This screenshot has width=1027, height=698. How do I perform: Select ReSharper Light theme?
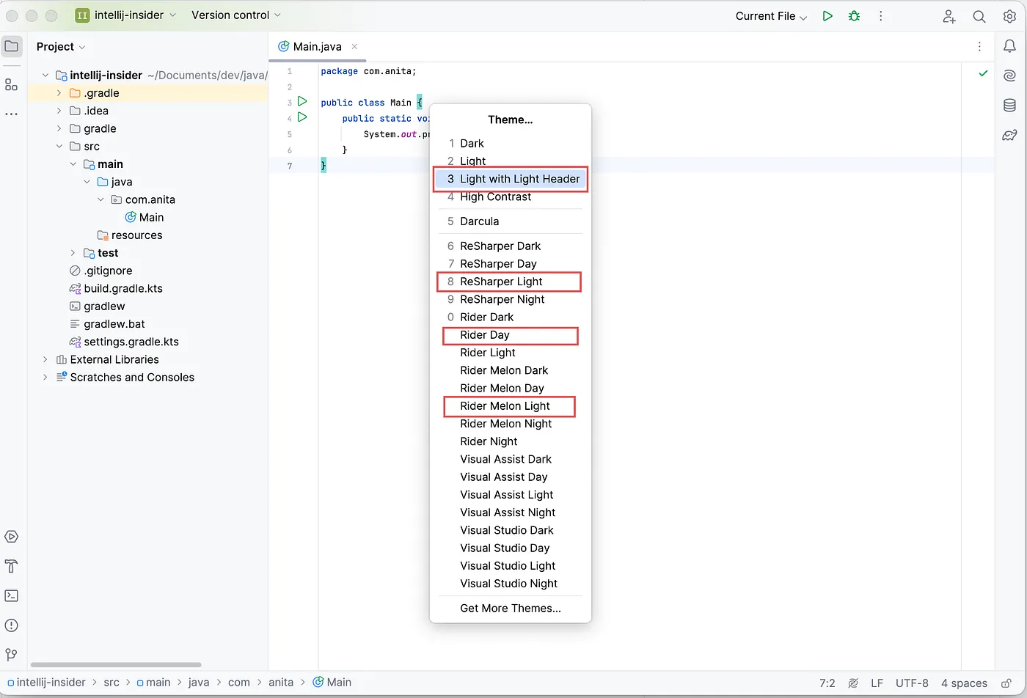tap(510, 282)
